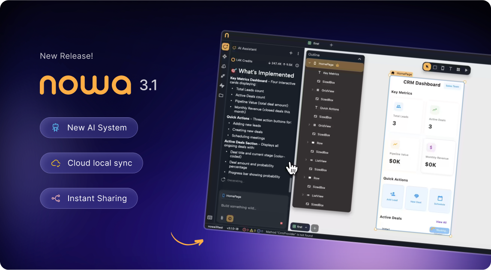Click the Instant Sharing button

pos(89,198)
